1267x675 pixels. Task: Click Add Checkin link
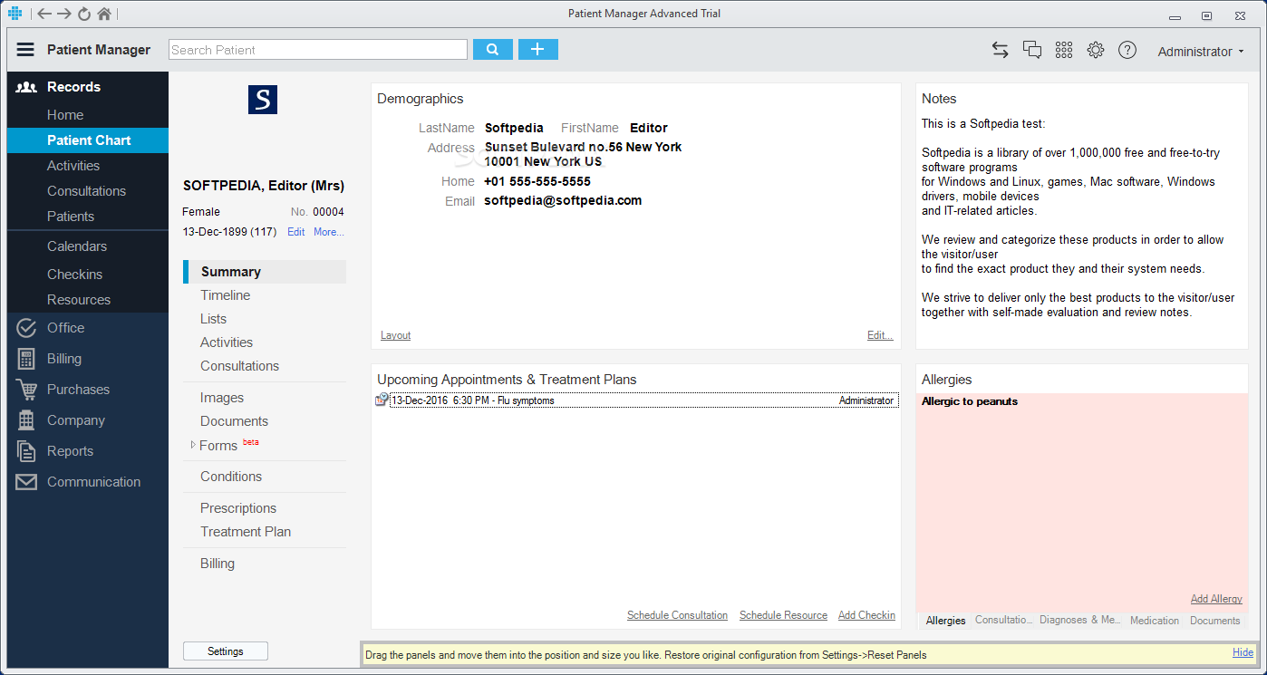pos(866,615)
